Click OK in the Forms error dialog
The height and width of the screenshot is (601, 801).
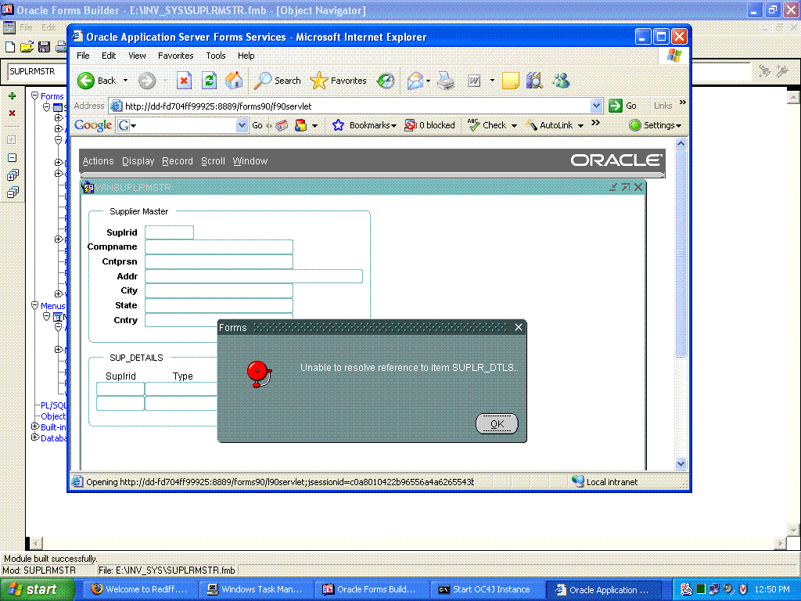497,423
